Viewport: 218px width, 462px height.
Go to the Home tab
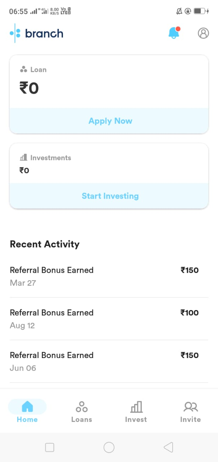(x=27, y=411)
